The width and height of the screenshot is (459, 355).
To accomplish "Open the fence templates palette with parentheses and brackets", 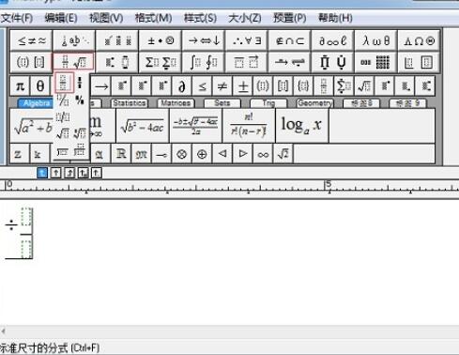I will point(31,62).
